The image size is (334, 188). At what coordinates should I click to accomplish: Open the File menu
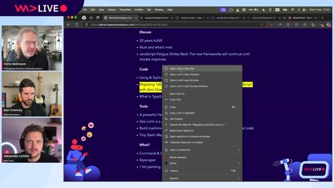(85, 10)
